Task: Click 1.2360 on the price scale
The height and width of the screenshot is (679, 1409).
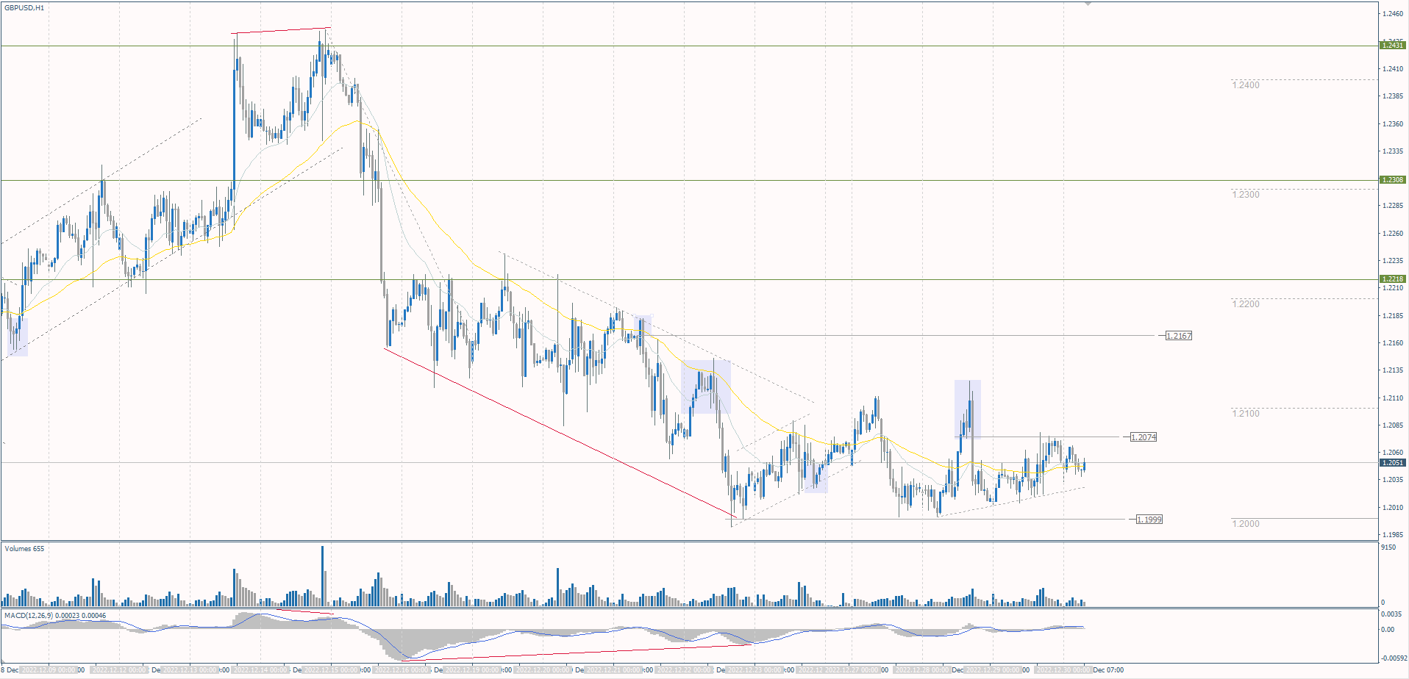Action: pos(1393,124)
